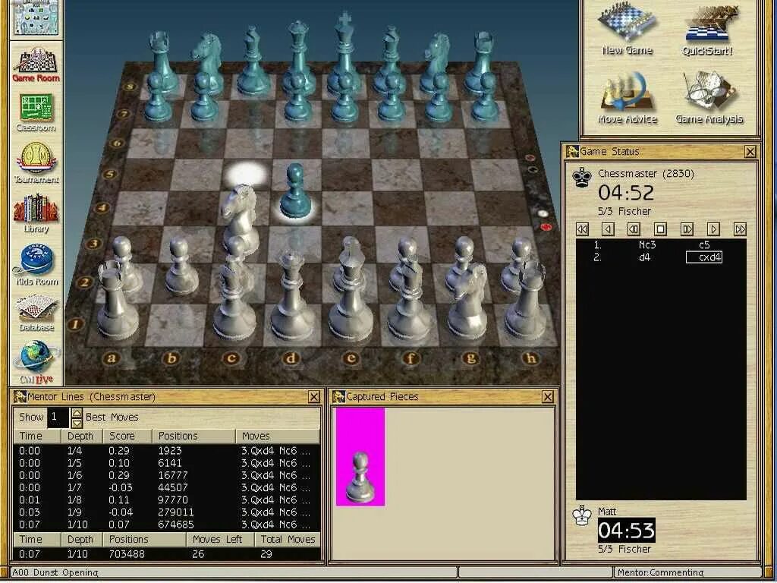777x583 pixels.
Task: Click the Mentor Lines title icon
Action: (x=19, y=396)
